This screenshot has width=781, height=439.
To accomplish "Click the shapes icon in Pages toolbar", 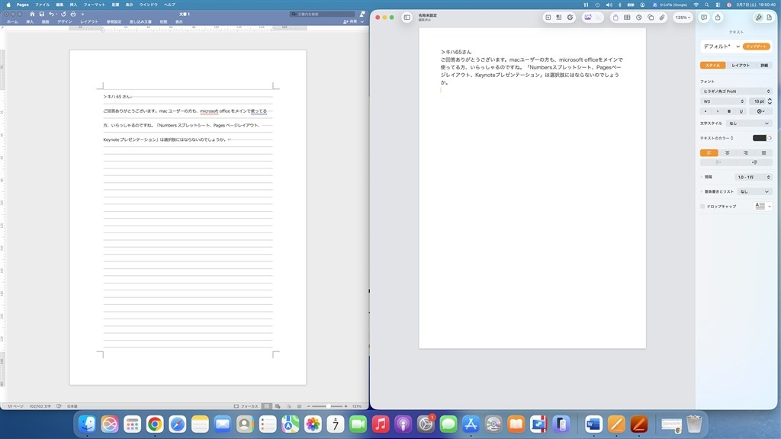I will tap(651, 18).
